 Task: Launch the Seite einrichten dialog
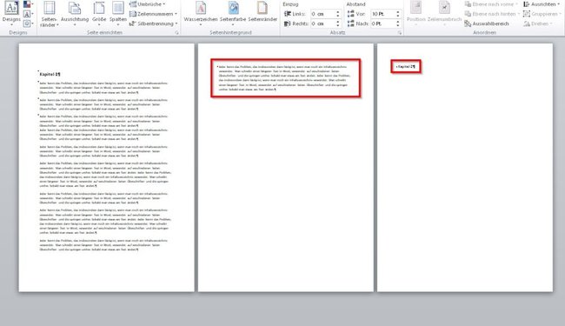176,33
